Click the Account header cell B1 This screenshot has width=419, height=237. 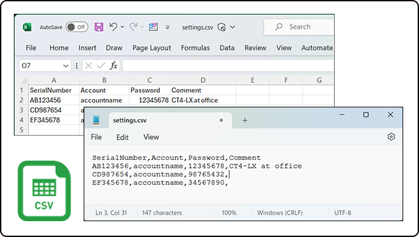tap(104, 90)
